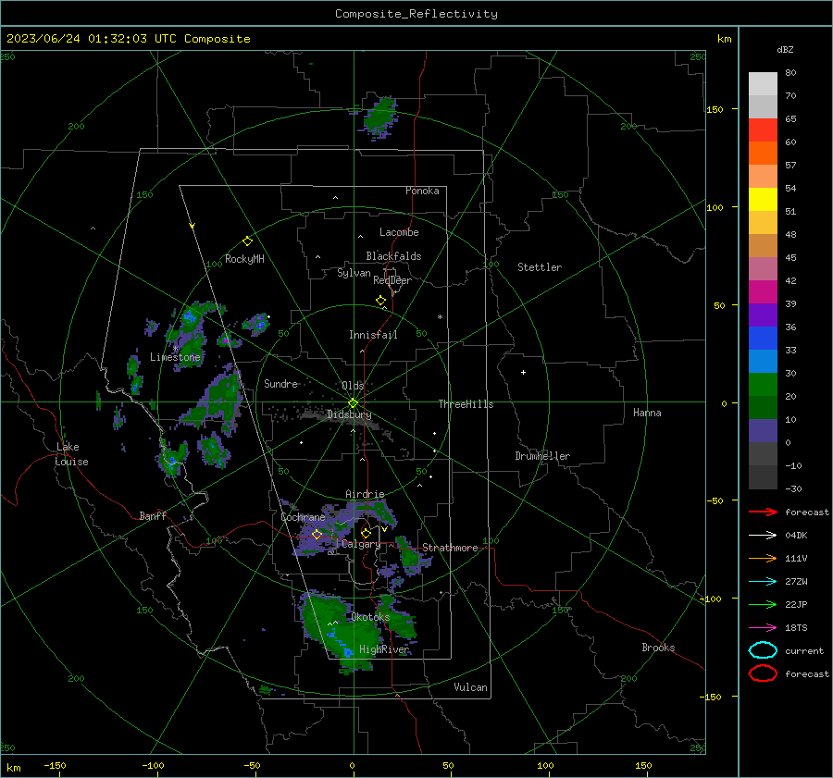Viewport: 833px width, 778px height.
Task: Pick the red 65-60 dBZ swatch
Action: point(763,130)
